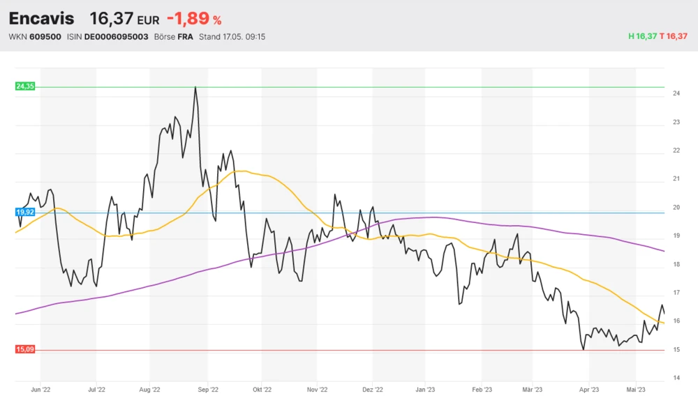The height and width of the screenshot is (407, 698).
Task: Click the blue 19,92 price label
Action: coord(24,212)
